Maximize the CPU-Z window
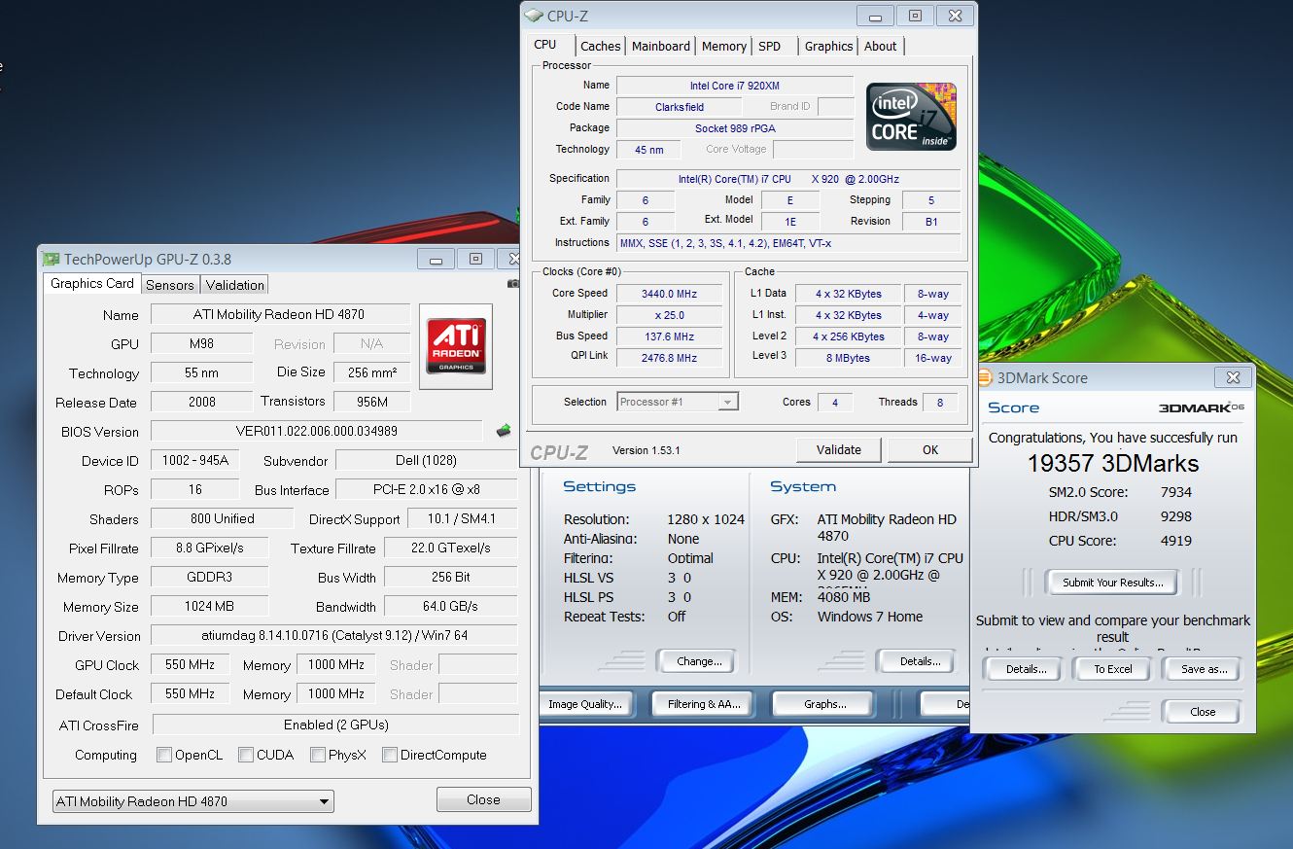This screenshot has width=1293, height=849. tap(915, 16)
